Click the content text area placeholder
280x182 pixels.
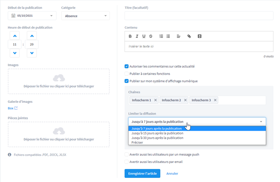141,46
